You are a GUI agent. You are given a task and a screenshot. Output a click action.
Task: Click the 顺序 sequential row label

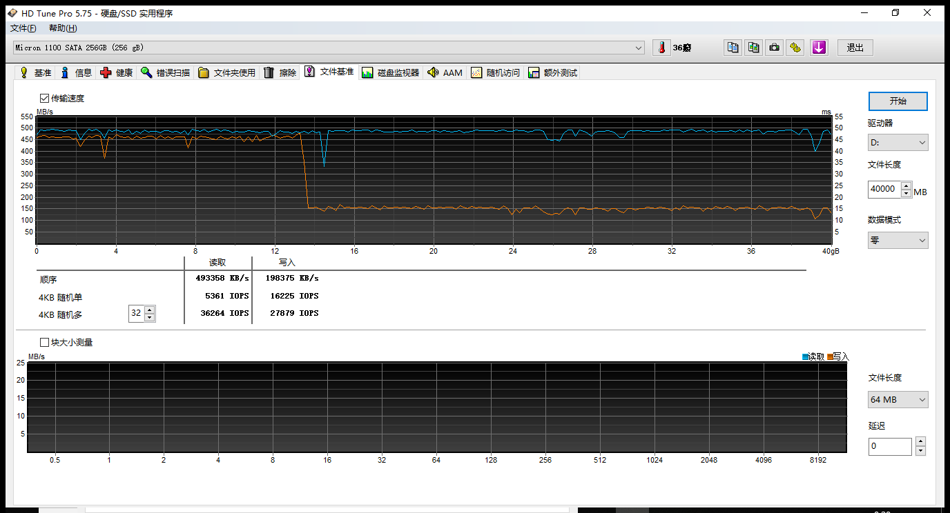[x=48, y=280]
